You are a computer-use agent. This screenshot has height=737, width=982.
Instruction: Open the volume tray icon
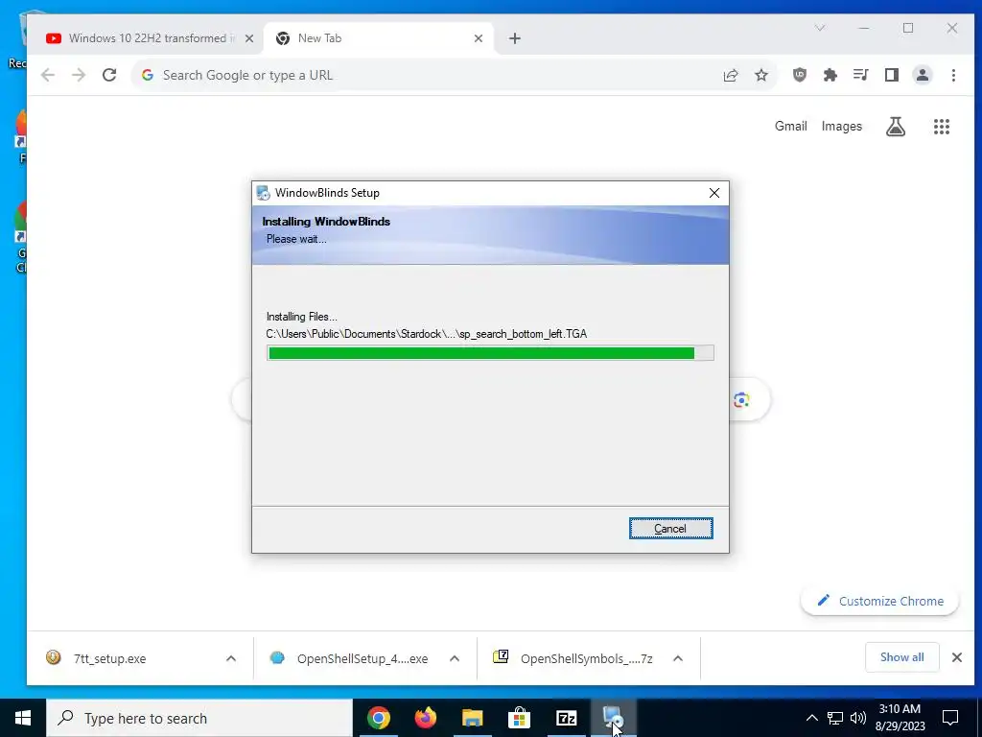click(858, 718)
